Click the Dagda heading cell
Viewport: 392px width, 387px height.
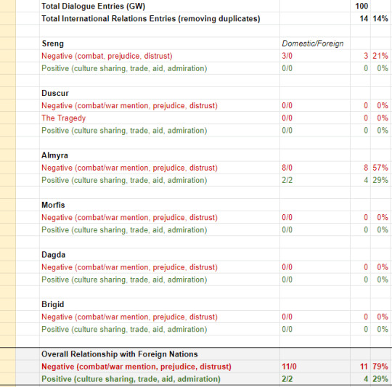pos(160,255)
